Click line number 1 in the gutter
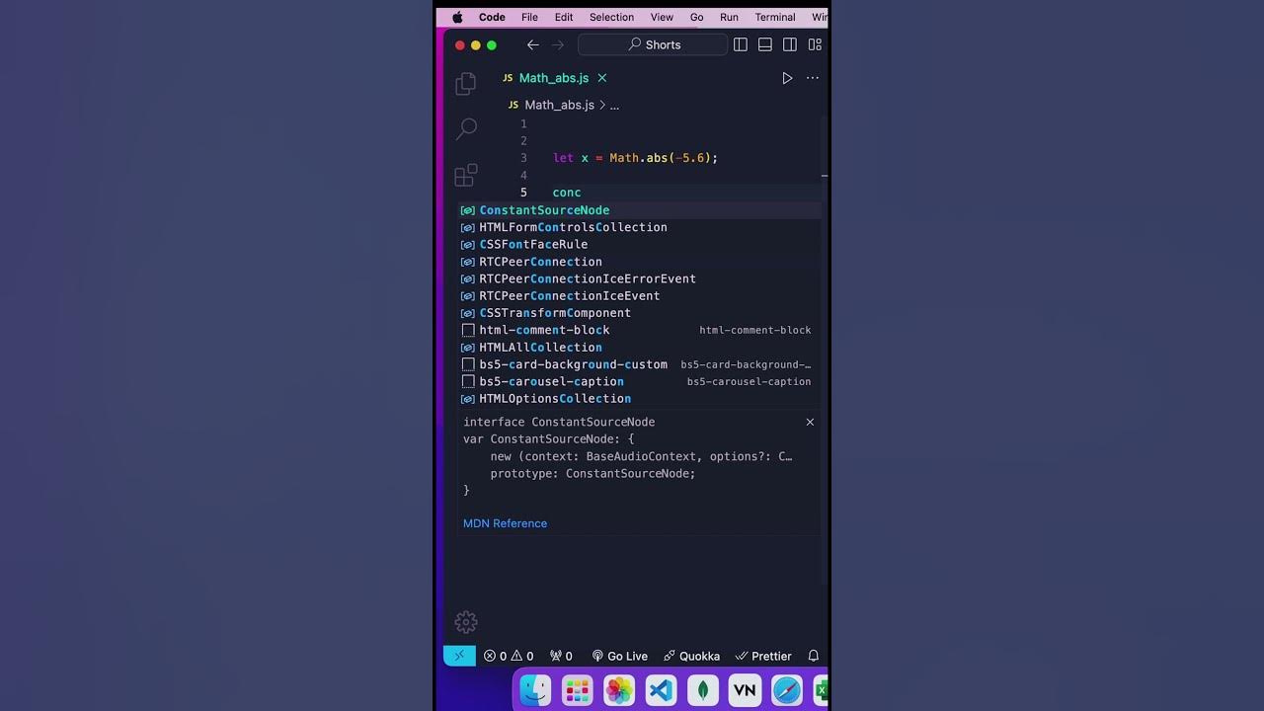The width and height of the screenshot is (1264, 711). 523,123
